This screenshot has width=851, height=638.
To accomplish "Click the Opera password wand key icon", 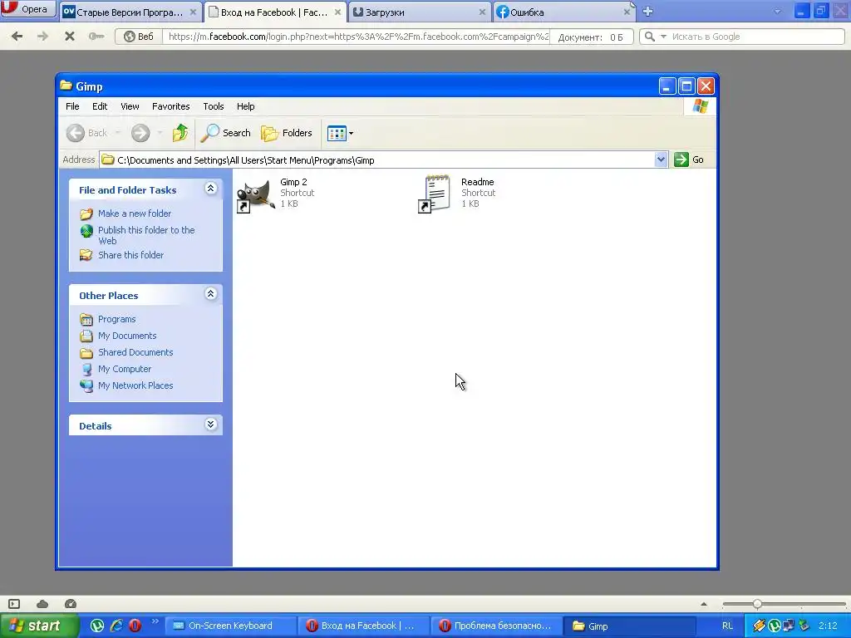I will (96, 37).
